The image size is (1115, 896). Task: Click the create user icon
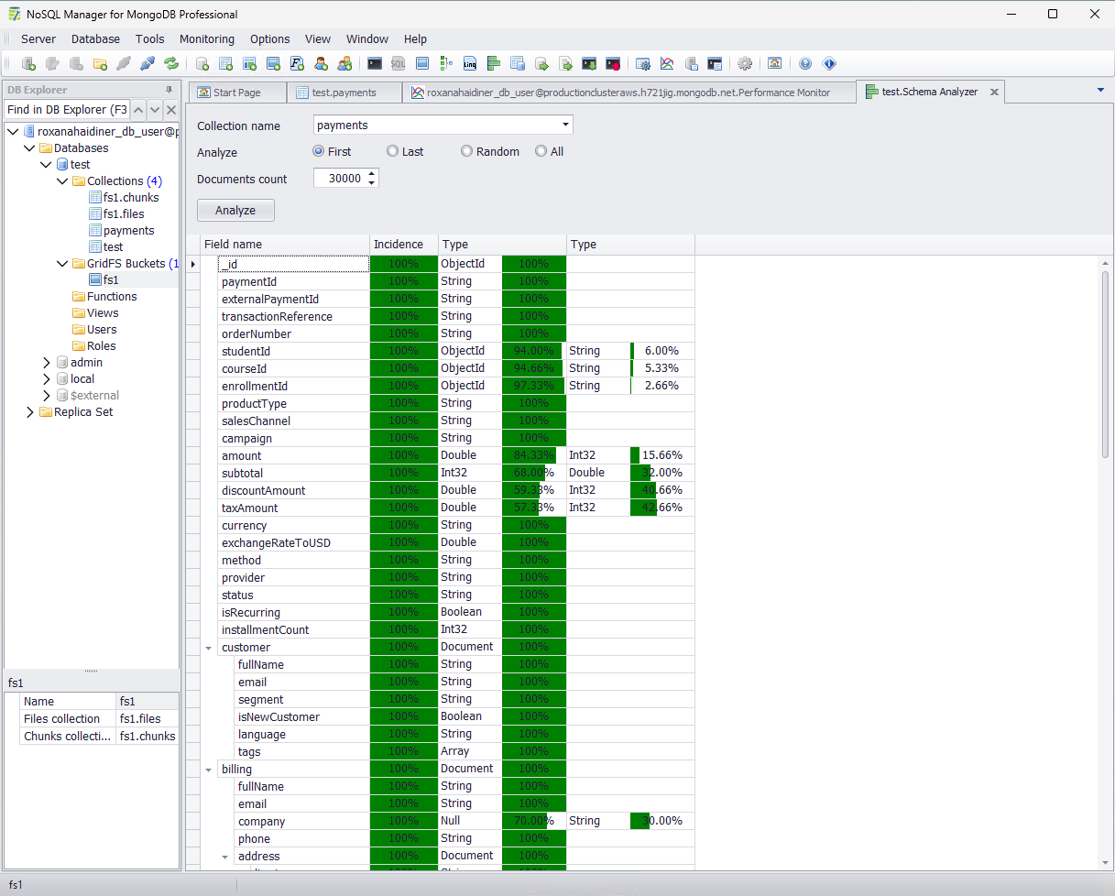[x=322, y=63]
